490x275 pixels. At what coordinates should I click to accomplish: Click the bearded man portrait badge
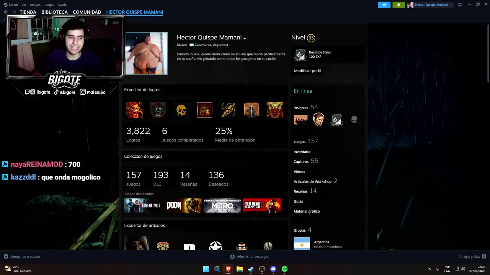pos(318,120)
